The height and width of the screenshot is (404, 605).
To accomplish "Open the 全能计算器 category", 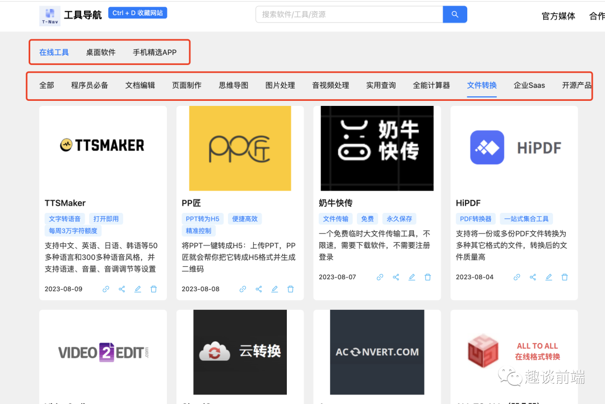I will pyautogui.click(x=431, y=85).
